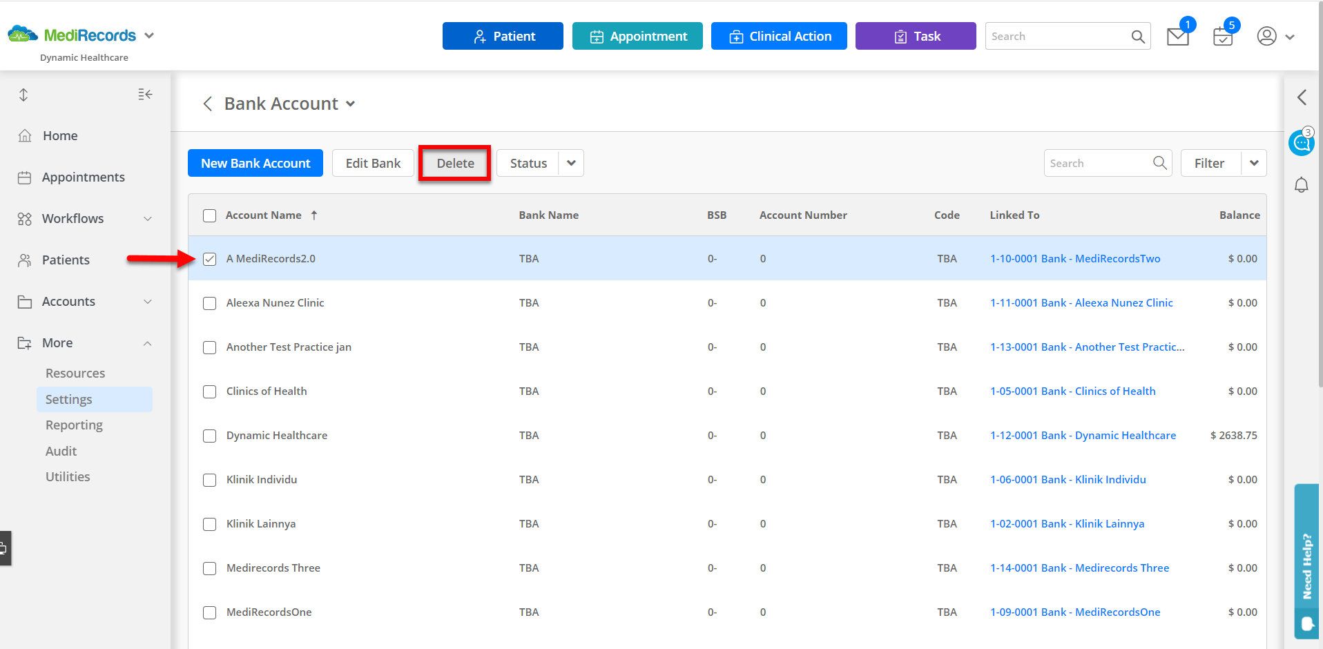The image size is (1323, 649).
Task: Go to Home in sidebar
Action: 60,136
